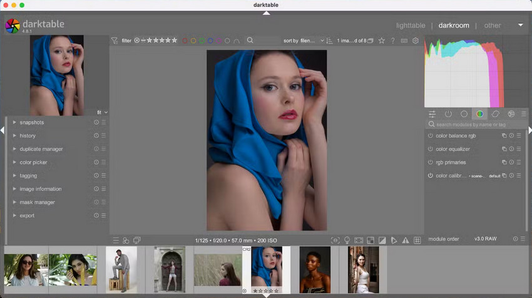Filter by the green color label

202,41
